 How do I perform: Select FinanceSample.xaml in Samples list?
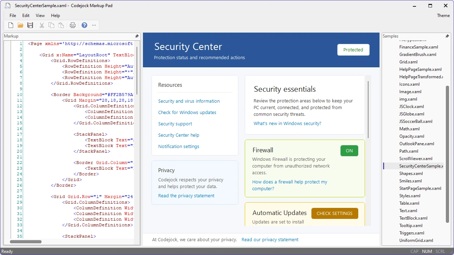pos(419,47)
